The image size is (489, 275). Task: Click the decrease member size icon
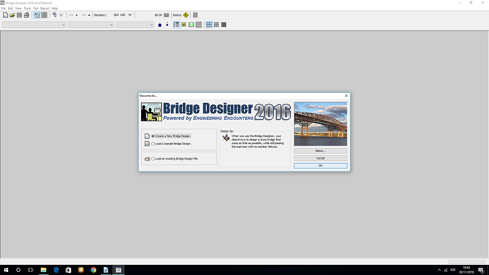point(167,24)
